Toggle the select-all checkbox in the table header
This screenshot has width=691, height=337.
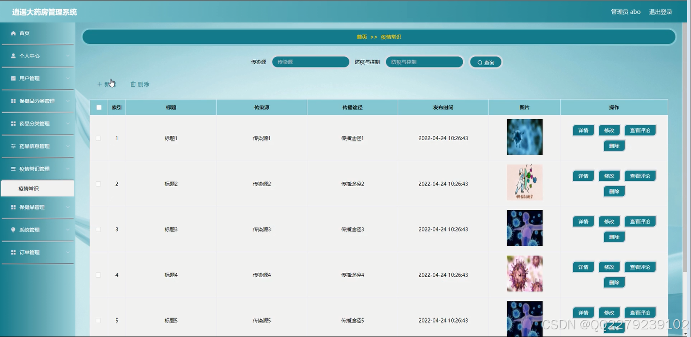click(98, 107)
